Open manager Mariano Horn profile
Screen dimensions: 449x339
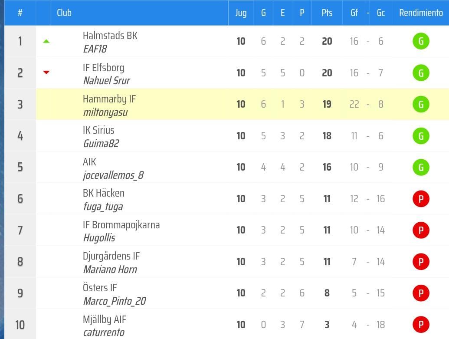[110, 269]
